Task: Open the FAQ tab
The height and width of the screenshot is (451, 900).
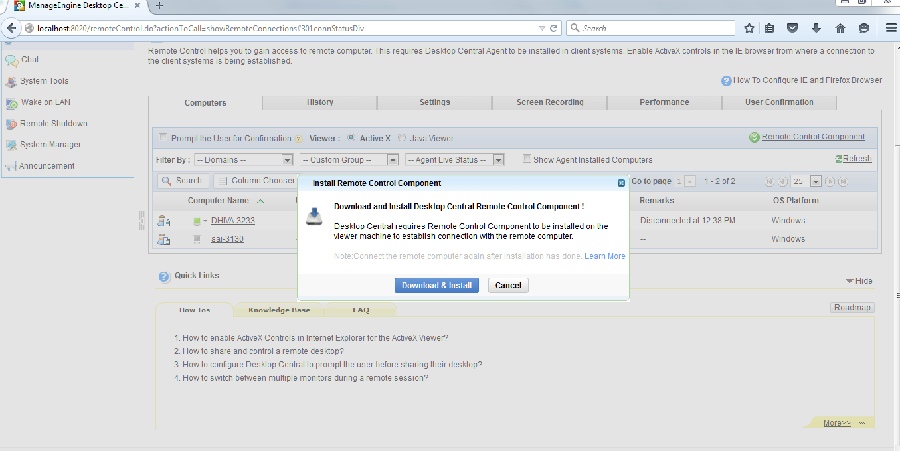Action: (x=361, y=310)
